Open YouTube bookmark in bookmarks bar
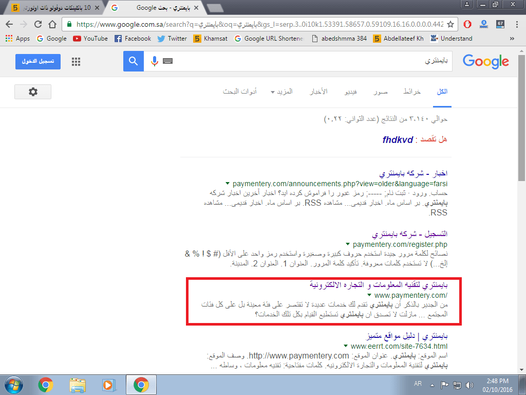The image size is (526, 395). point(90,38)
